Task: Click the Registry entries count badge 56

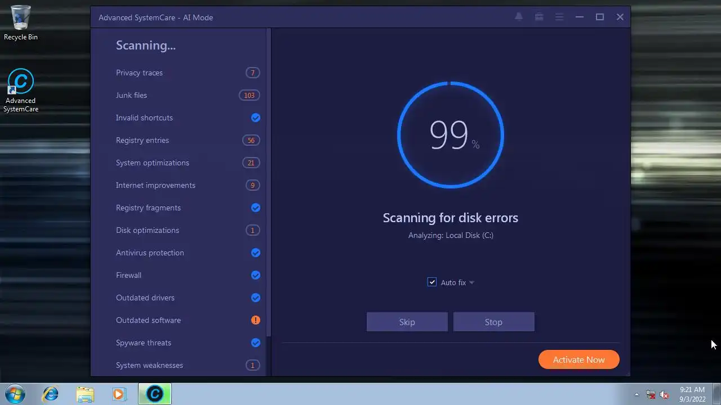Action: coord(251,140)
